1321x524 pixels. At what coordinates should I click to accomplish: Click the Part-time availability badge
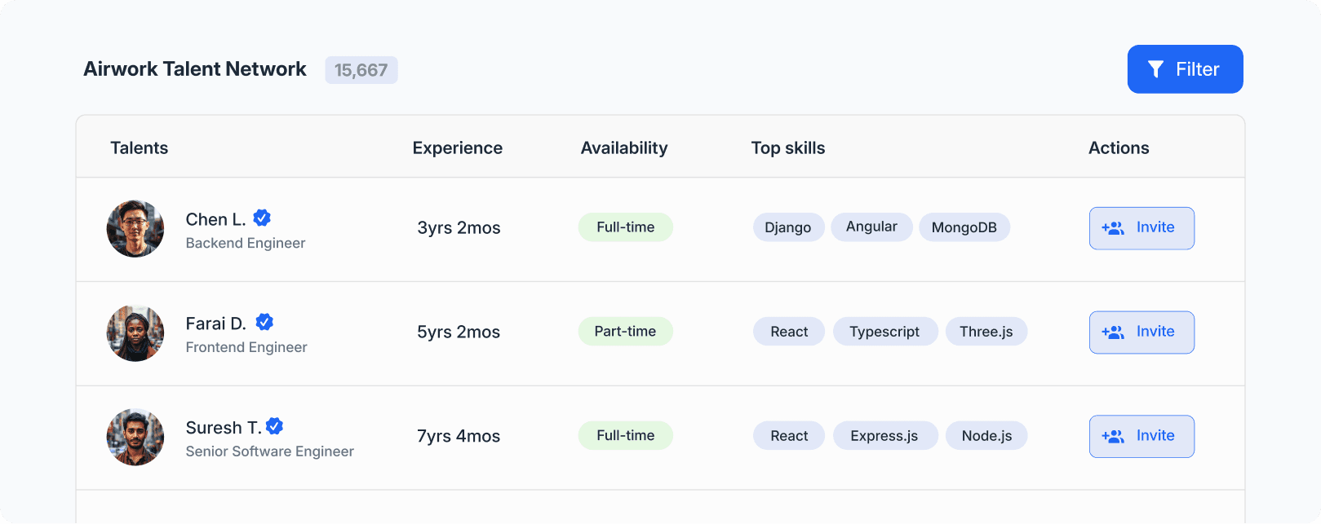pyautogui.click(x=625, y=332)
